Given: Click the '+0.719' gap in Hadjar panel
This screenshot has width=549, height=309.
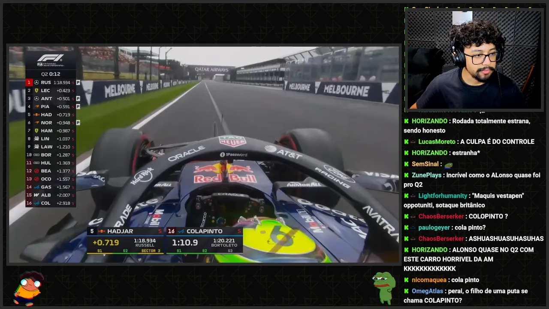Looking at the screenshot, I should pyautogui.click(x=106, y=242).
